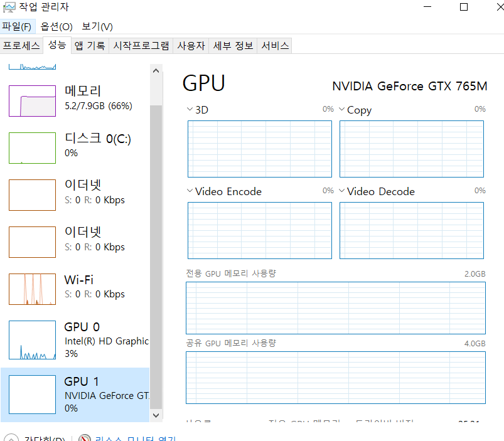Click the Task Manager title bar icon
The width and height of the screenshot is (504, 441).
(9, 7)
